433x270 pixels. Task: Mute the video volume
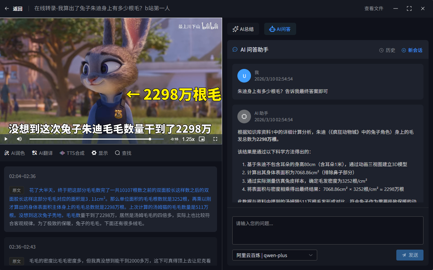[19, 139]
